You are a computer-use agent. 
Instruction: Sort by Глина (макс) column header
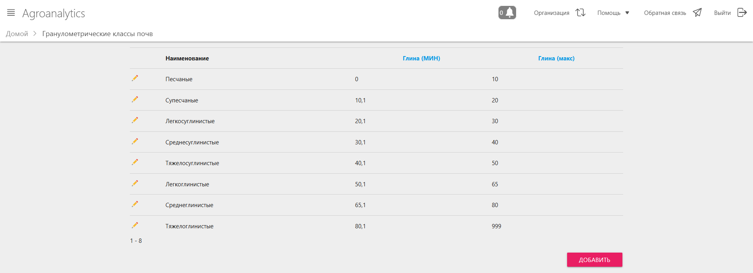(x=556, y=58)
